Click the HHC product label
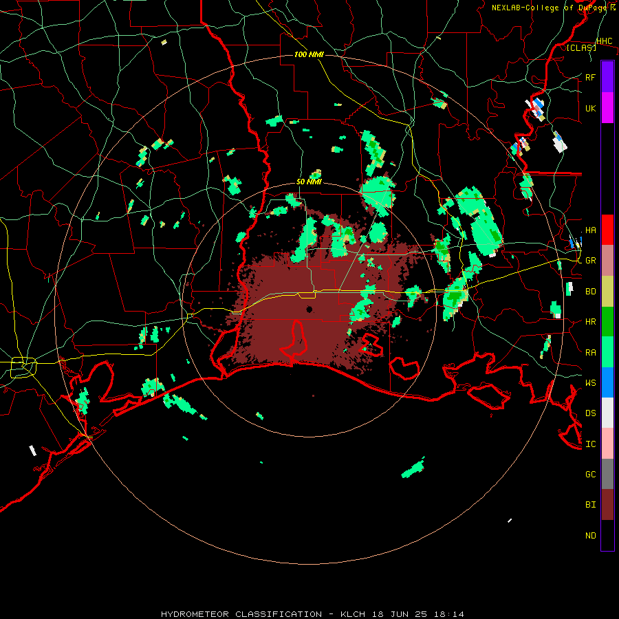This screenshot has width=619, height=619. point(605,41)
